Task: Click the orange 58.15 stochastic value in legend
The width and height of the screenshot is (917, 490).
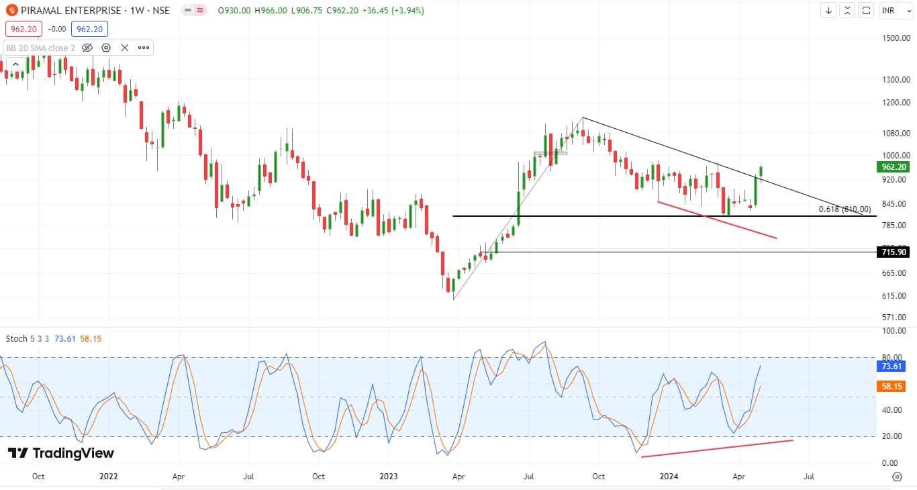Action: [90, 339]
